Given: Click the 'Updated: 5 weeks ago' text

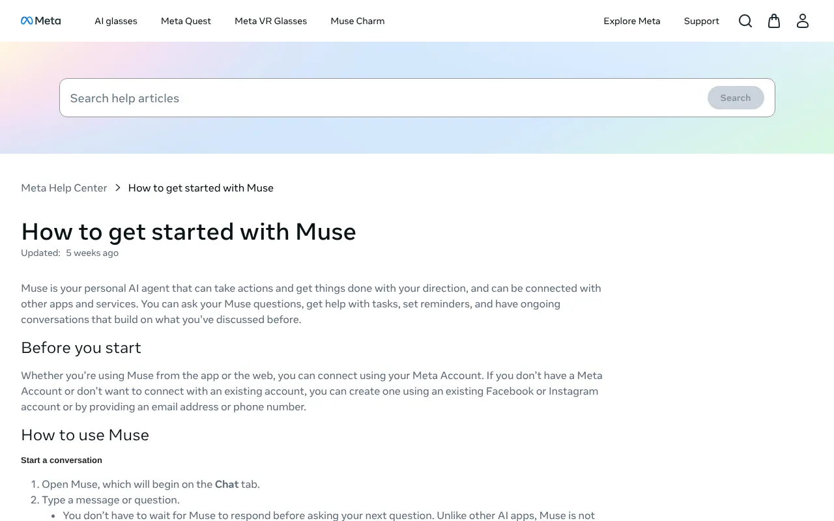Looking at the screenshot, I should pyautogui.click(x=70, y=253).
